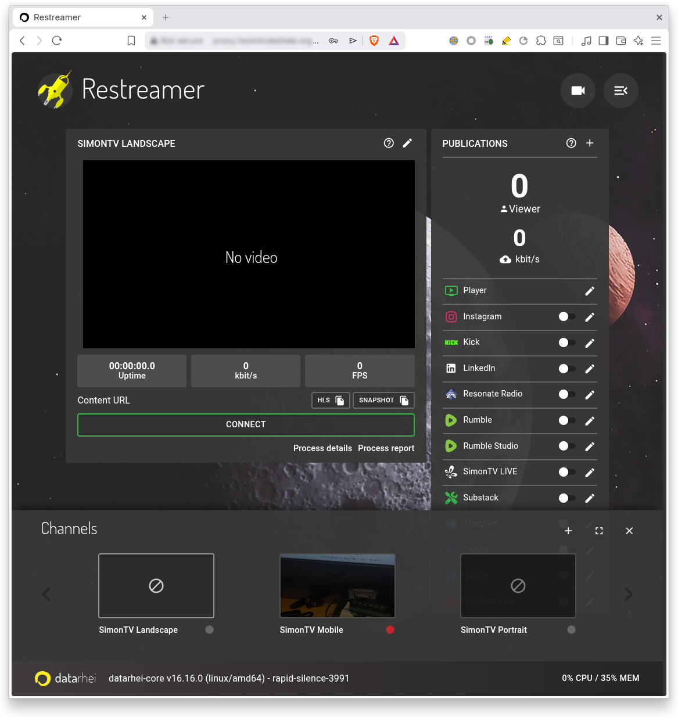The width and height of the screenshot is (678, 717).
Task: Add a new channel in Channels drawer
Action: (568, 531)
